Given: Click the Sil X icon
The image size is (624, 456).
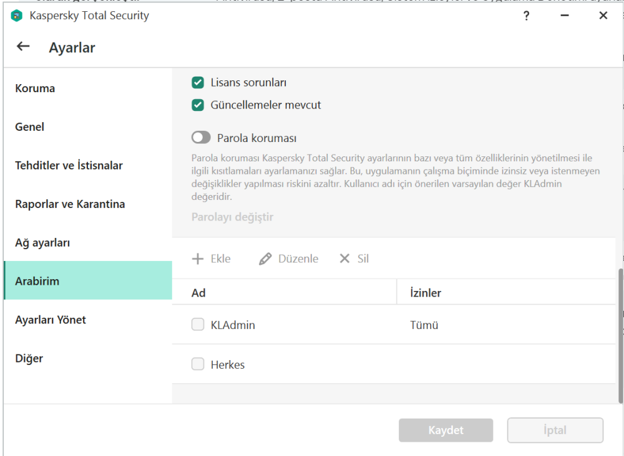Looking at the screenshot, I should point(344,258).
